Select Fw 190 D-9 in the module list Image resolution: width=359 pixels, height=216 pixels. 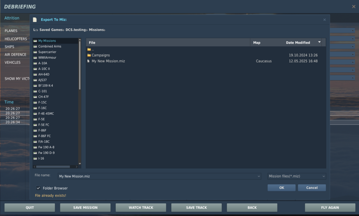point(46,153)
